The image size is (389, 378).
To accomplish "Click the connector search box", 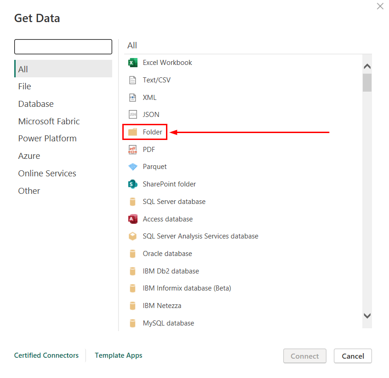I will pos(63,47).
